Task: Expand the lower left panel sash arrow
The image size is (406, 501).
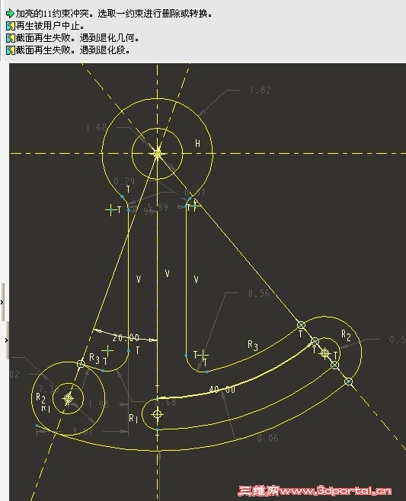Action: pos(7,340)
